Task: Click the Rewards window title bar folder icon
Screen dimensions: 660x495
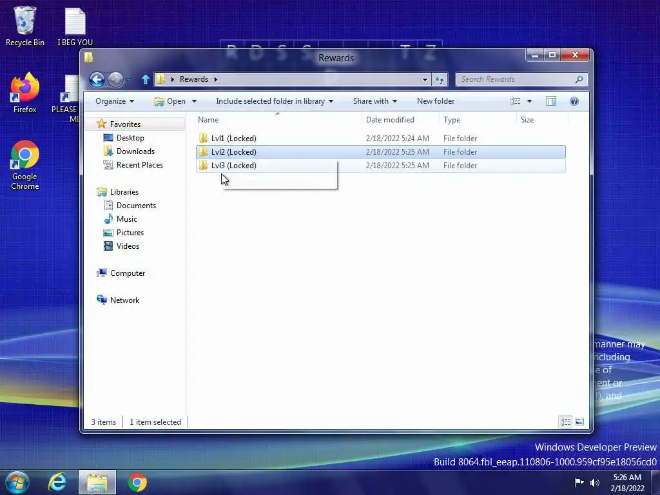Action: click(88, 57)
